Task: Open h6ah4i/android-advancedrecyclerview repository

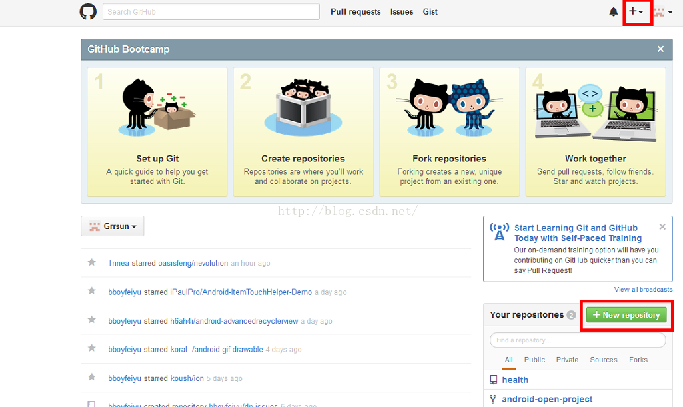Action: pyautogui.click(x=234, y=321)
